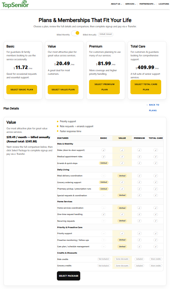The height and width of the screenshot is (289, 170).
Task: Click the Limited badge for Basic Errands & quick stops
Action: pyautogui.click(x=104, y=163)
